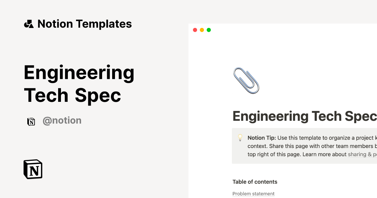Click the yellow minimize traffic light button

click(202, 30)
